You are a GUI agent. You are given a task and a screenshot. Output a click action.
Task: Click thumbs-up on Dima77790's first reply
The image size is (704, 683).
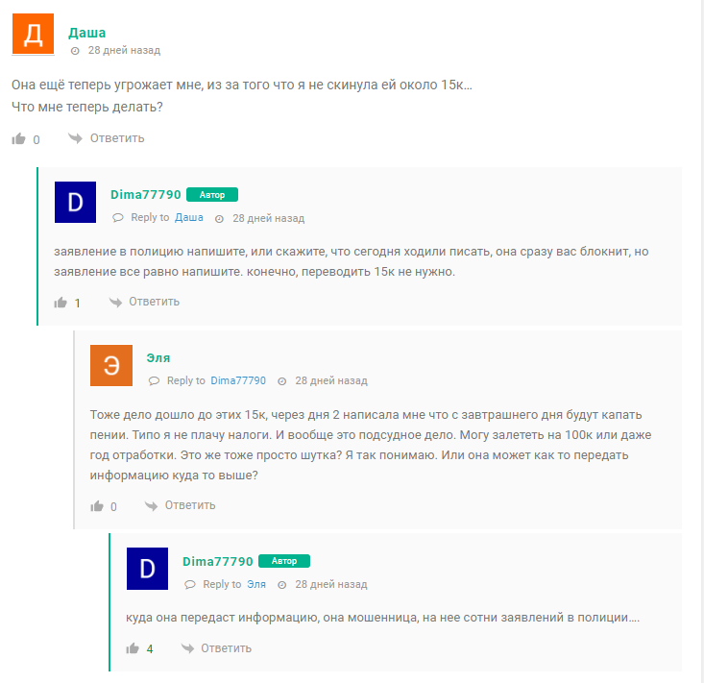coord(61,303)
